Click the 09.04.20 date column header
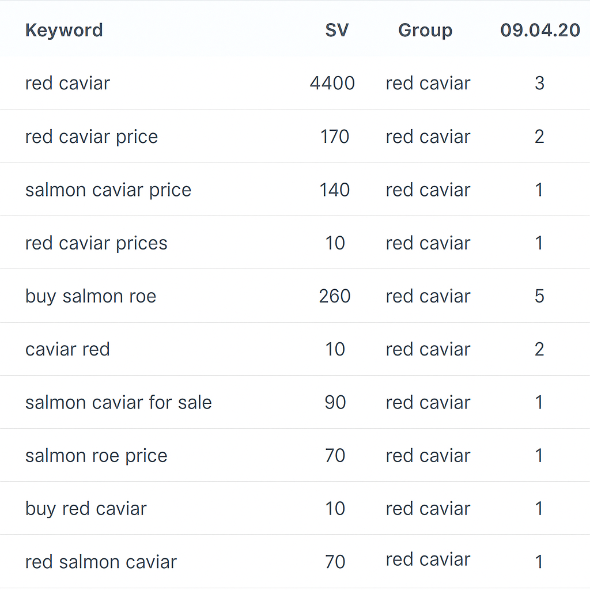The width and height of the screenshot is (590, 590). click(x=540, y=30)
